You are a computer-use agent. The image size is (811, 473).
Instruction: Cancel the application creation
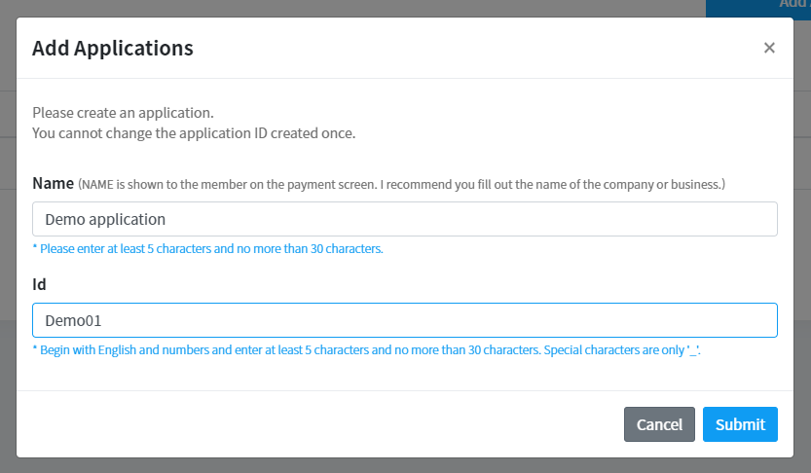click(659, 424)
